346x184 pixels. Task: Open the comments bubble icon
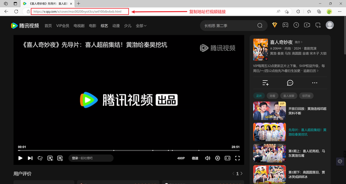pyautogui.click(x=290, y=83)
